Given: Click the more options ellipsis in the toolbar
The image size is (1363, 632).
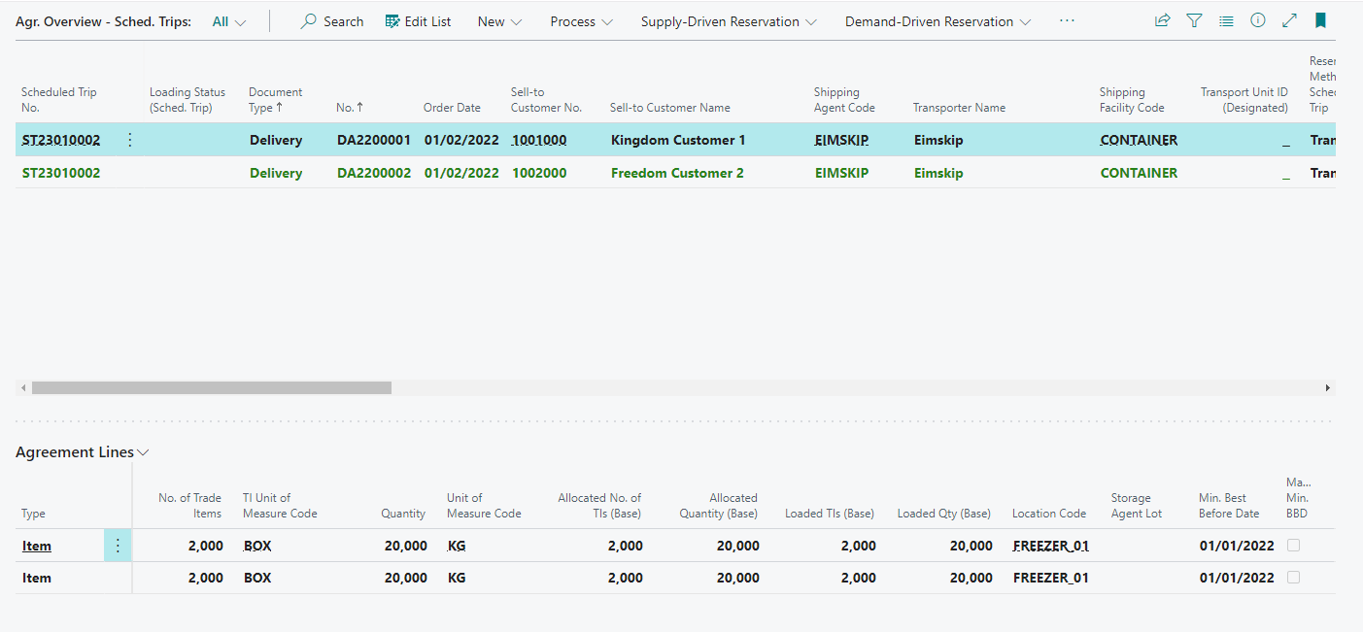Looking at the screenshot, I should (x=1068, y=20).
